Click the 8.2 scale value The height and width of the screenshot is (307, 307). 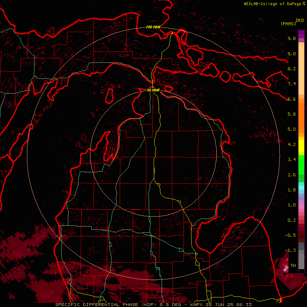tap(292, 69)
